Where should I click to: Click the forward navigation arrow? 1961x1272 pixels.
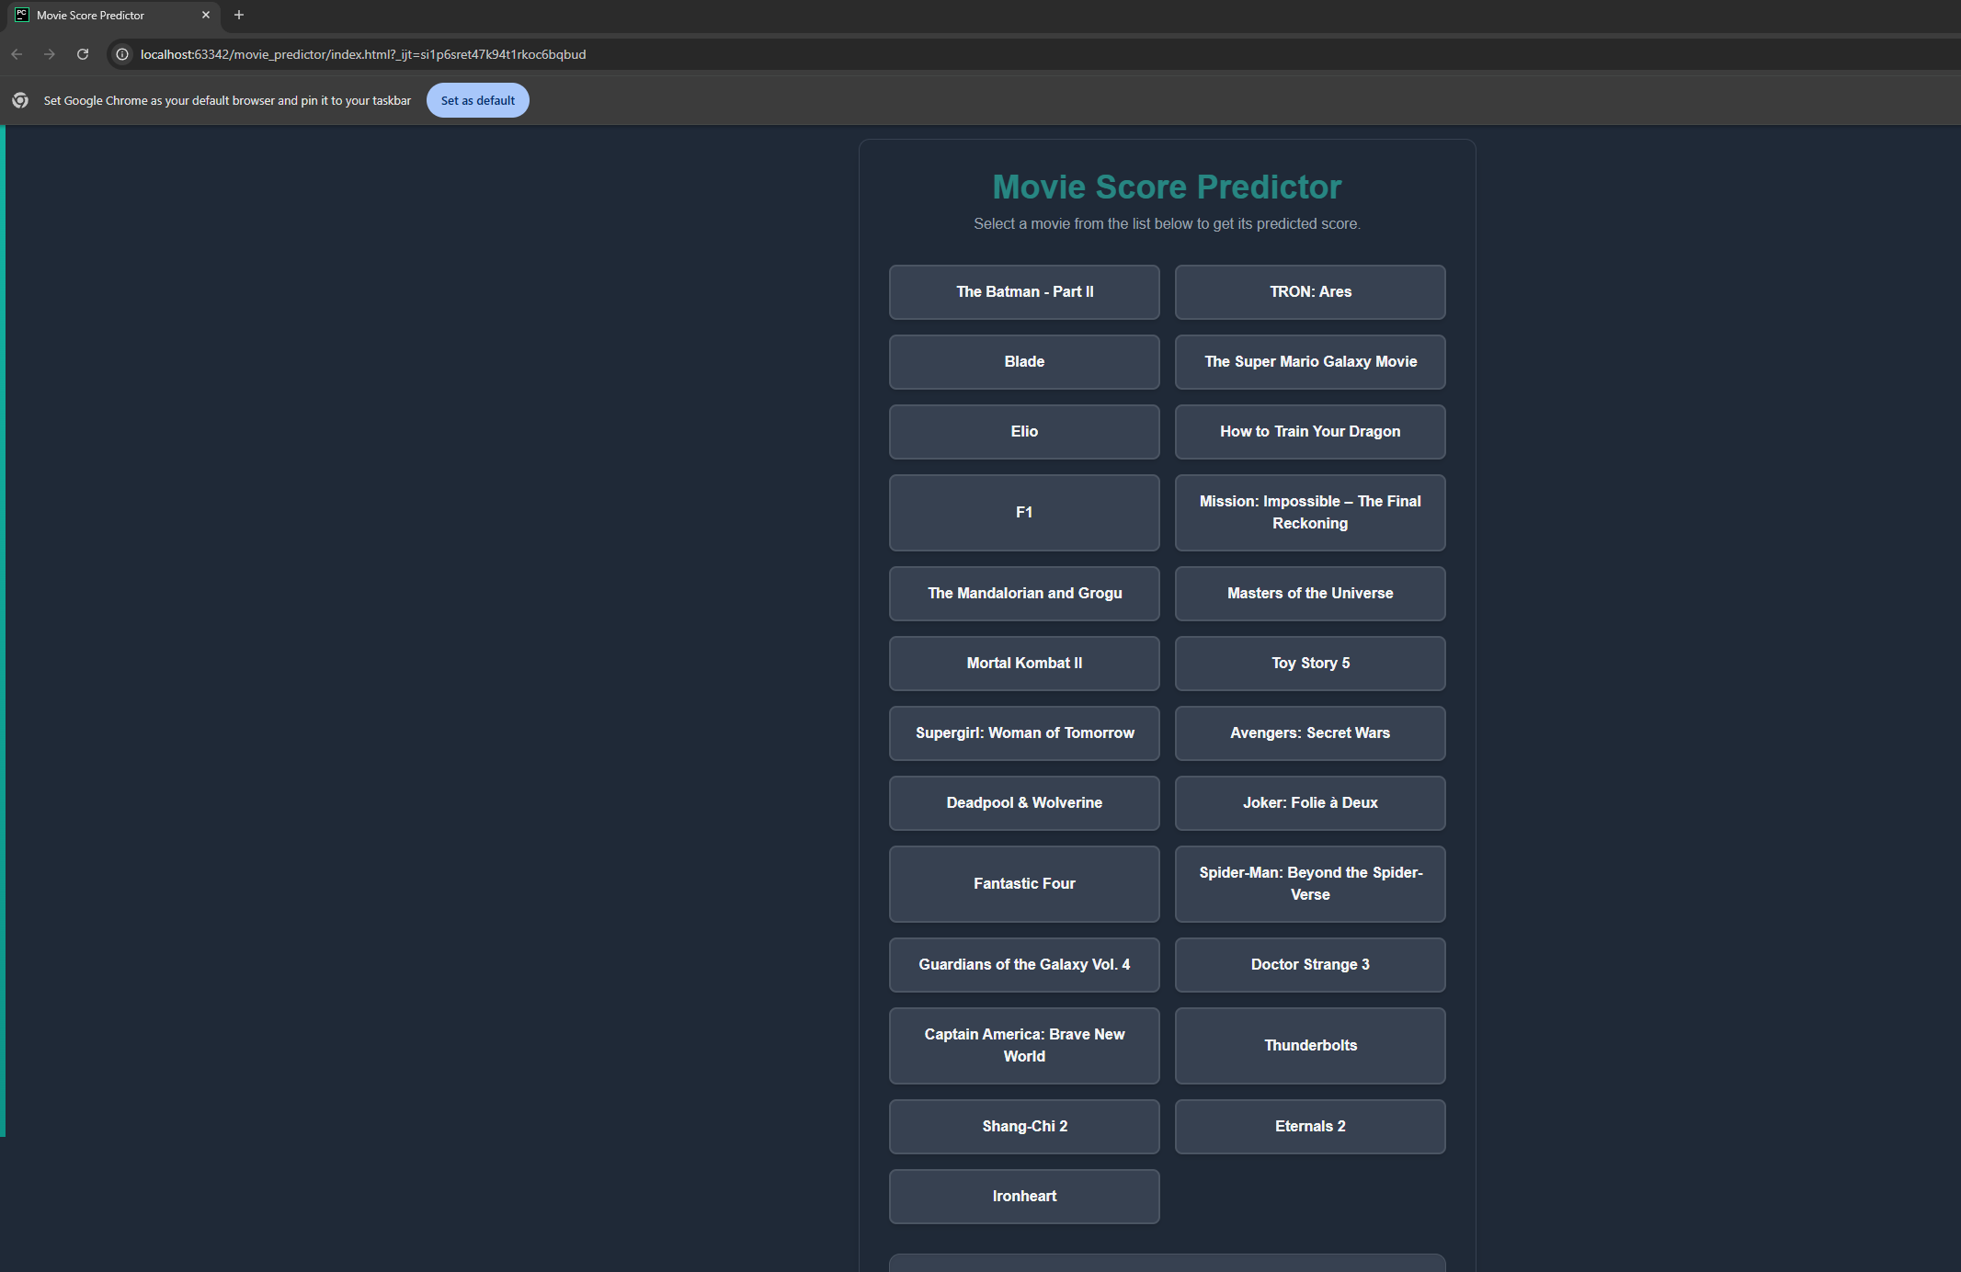pyautogui.click(x=50, y=54)
